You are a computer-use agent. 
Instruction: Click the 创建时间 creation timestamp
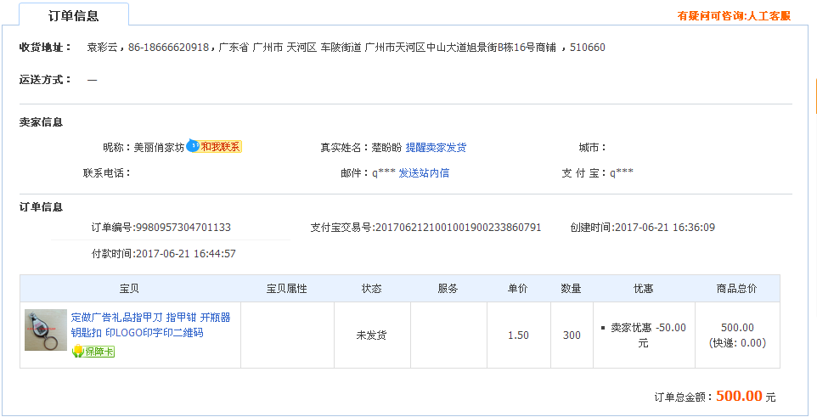[664, 228]
